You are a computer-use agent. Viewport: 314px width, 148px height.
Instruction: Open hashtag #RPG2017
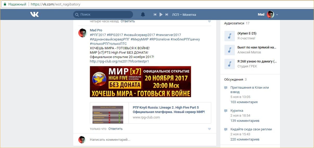115,35
